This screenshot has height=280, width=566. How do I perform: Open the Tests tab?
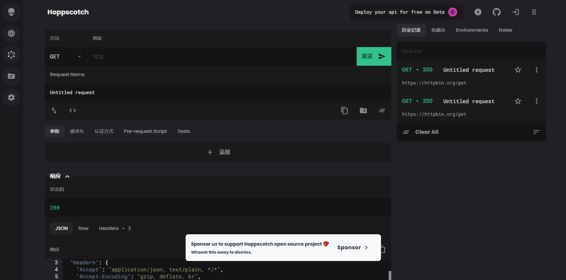pyautogui.click(x=184, y=131)
